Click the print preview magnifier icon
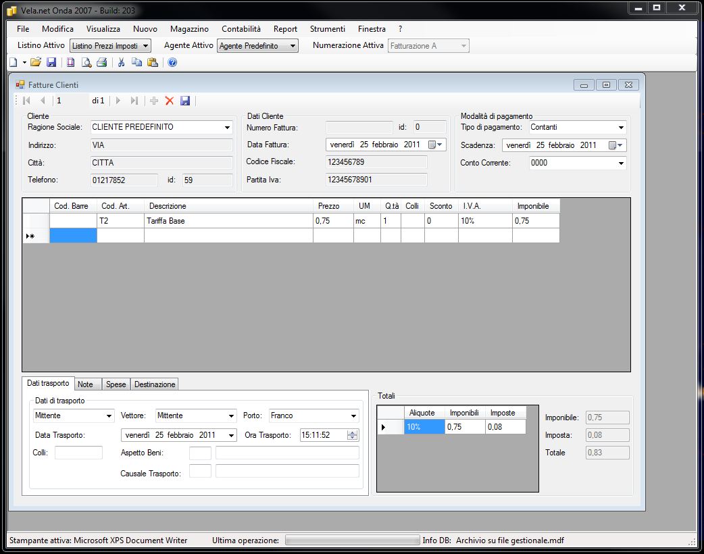The height and width of the screenshot is (554, 704). tap(86, 62)
